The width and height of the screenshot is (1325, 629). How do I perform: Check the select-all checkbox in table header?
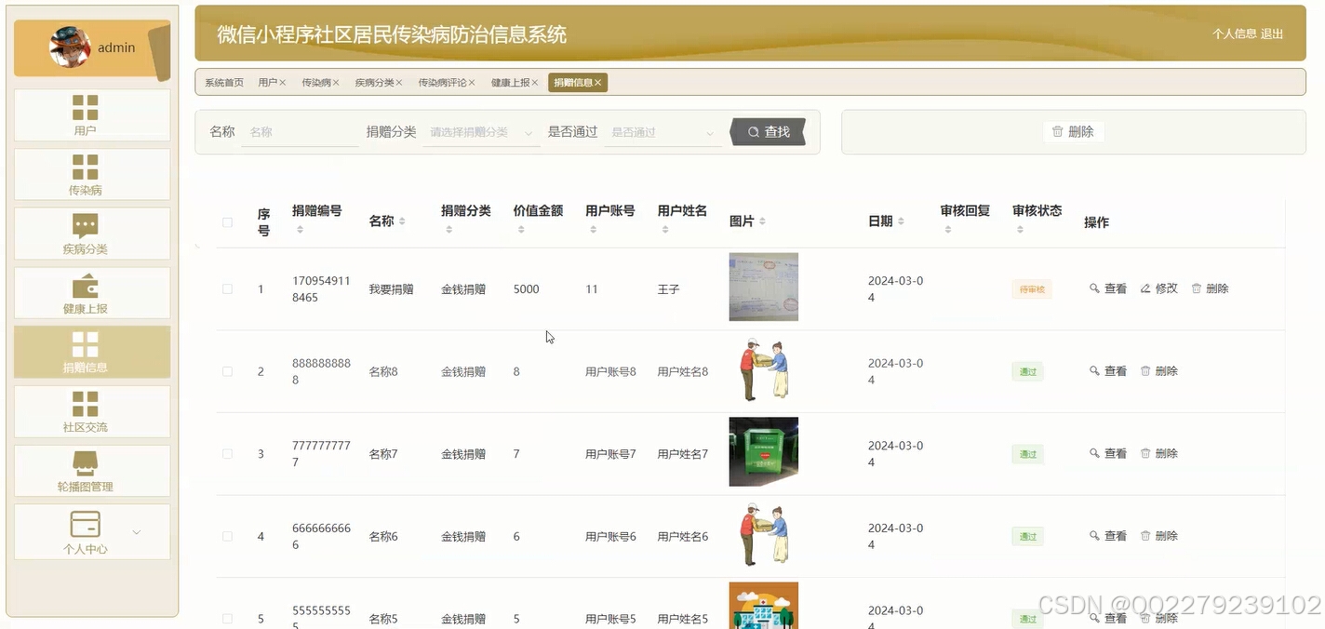226,222
